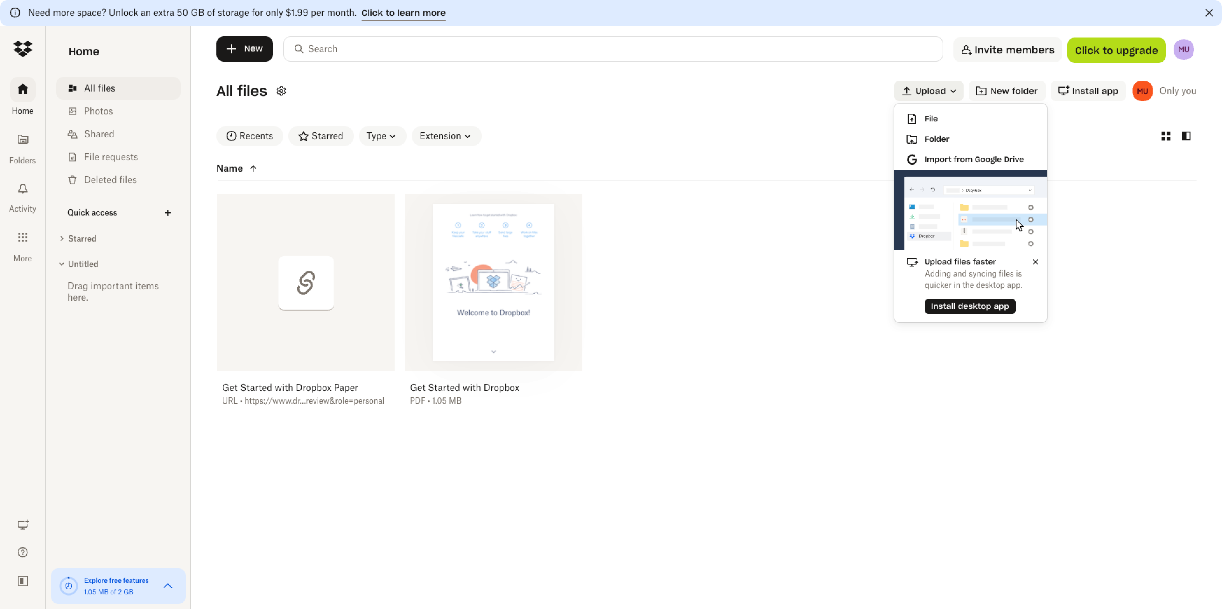Open the MU account avatar menu
Screen dimensions: 1222x609
1183,49
